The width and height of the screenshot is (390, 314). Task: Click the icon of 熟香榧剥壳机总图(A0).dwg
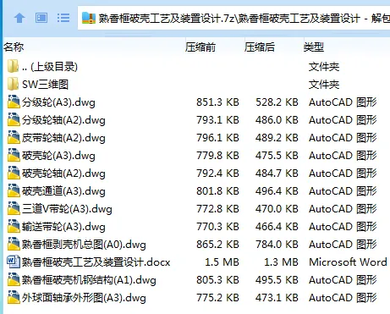pyautogui.click(x=14, y=244)
